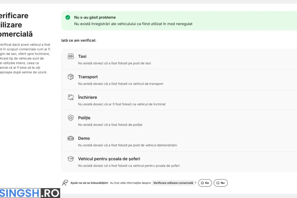Answer Nu to the feedback question
Viewport: 297px width, 198px height.
pyautogui.click(x=221, y=183)
